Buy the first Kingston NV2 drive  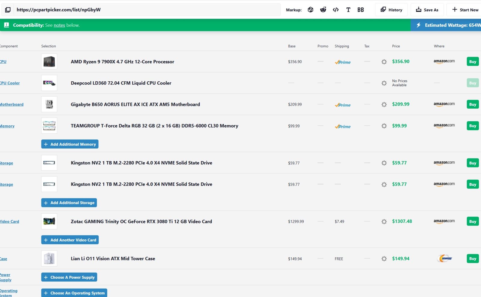point(473,163)
